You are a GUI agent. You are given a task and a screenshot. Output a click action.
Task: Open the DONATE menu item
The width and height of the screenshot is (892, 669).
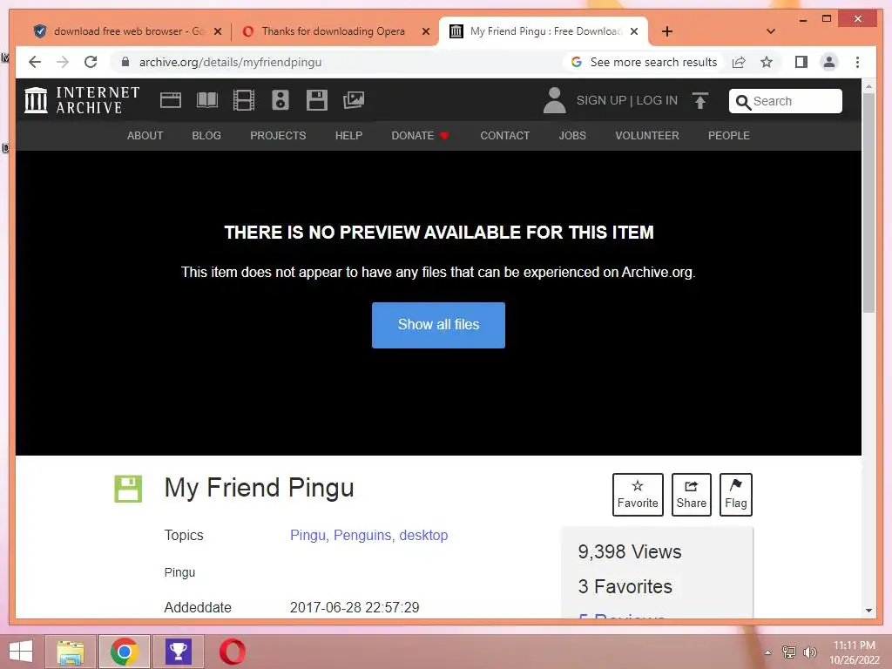pyautogui.click(x=420, y=135)
